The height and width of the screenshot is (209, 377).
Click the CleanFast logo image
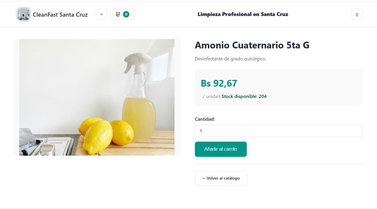click(23, 14)
